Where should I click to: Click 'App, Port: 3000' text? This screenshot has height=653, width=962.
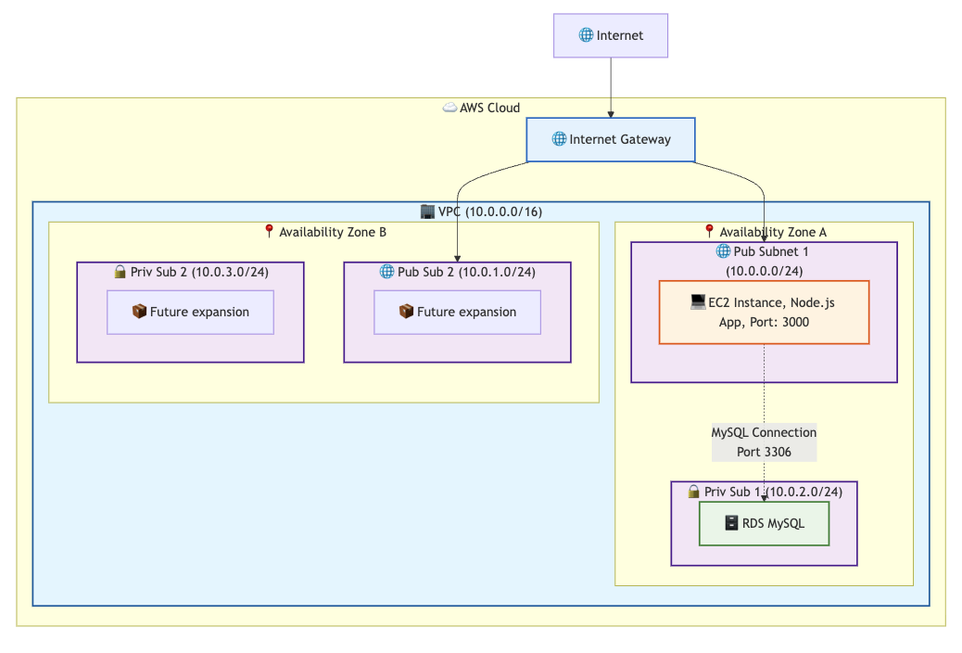pos(764,322)
